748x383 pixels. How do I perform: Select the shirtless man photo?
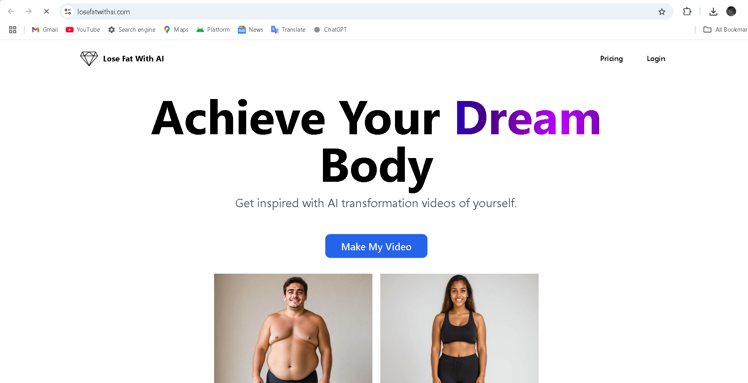[293, 328]
